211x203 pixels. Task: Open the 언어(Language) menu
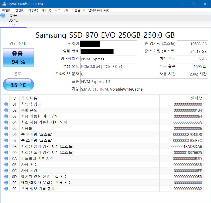click(x=99, y=10)
